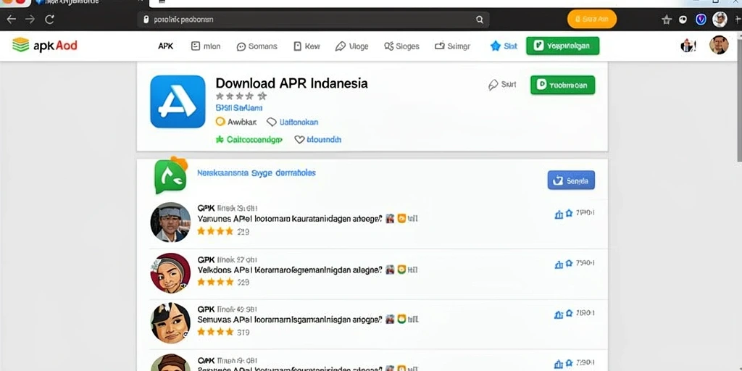Click the small image icon in Semuvas review
The height and width of the screenshot is (371, 742).
(390, 320)
